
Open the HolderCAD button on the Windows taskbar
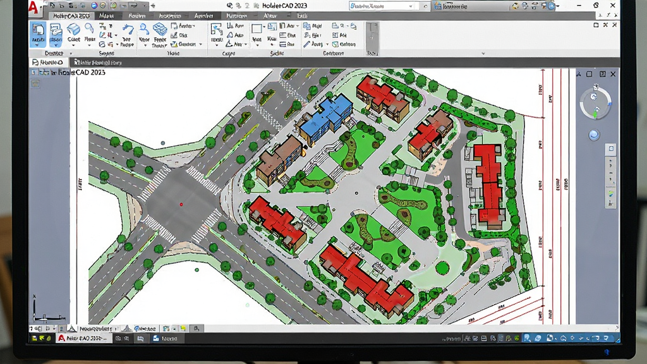point(84,339)
